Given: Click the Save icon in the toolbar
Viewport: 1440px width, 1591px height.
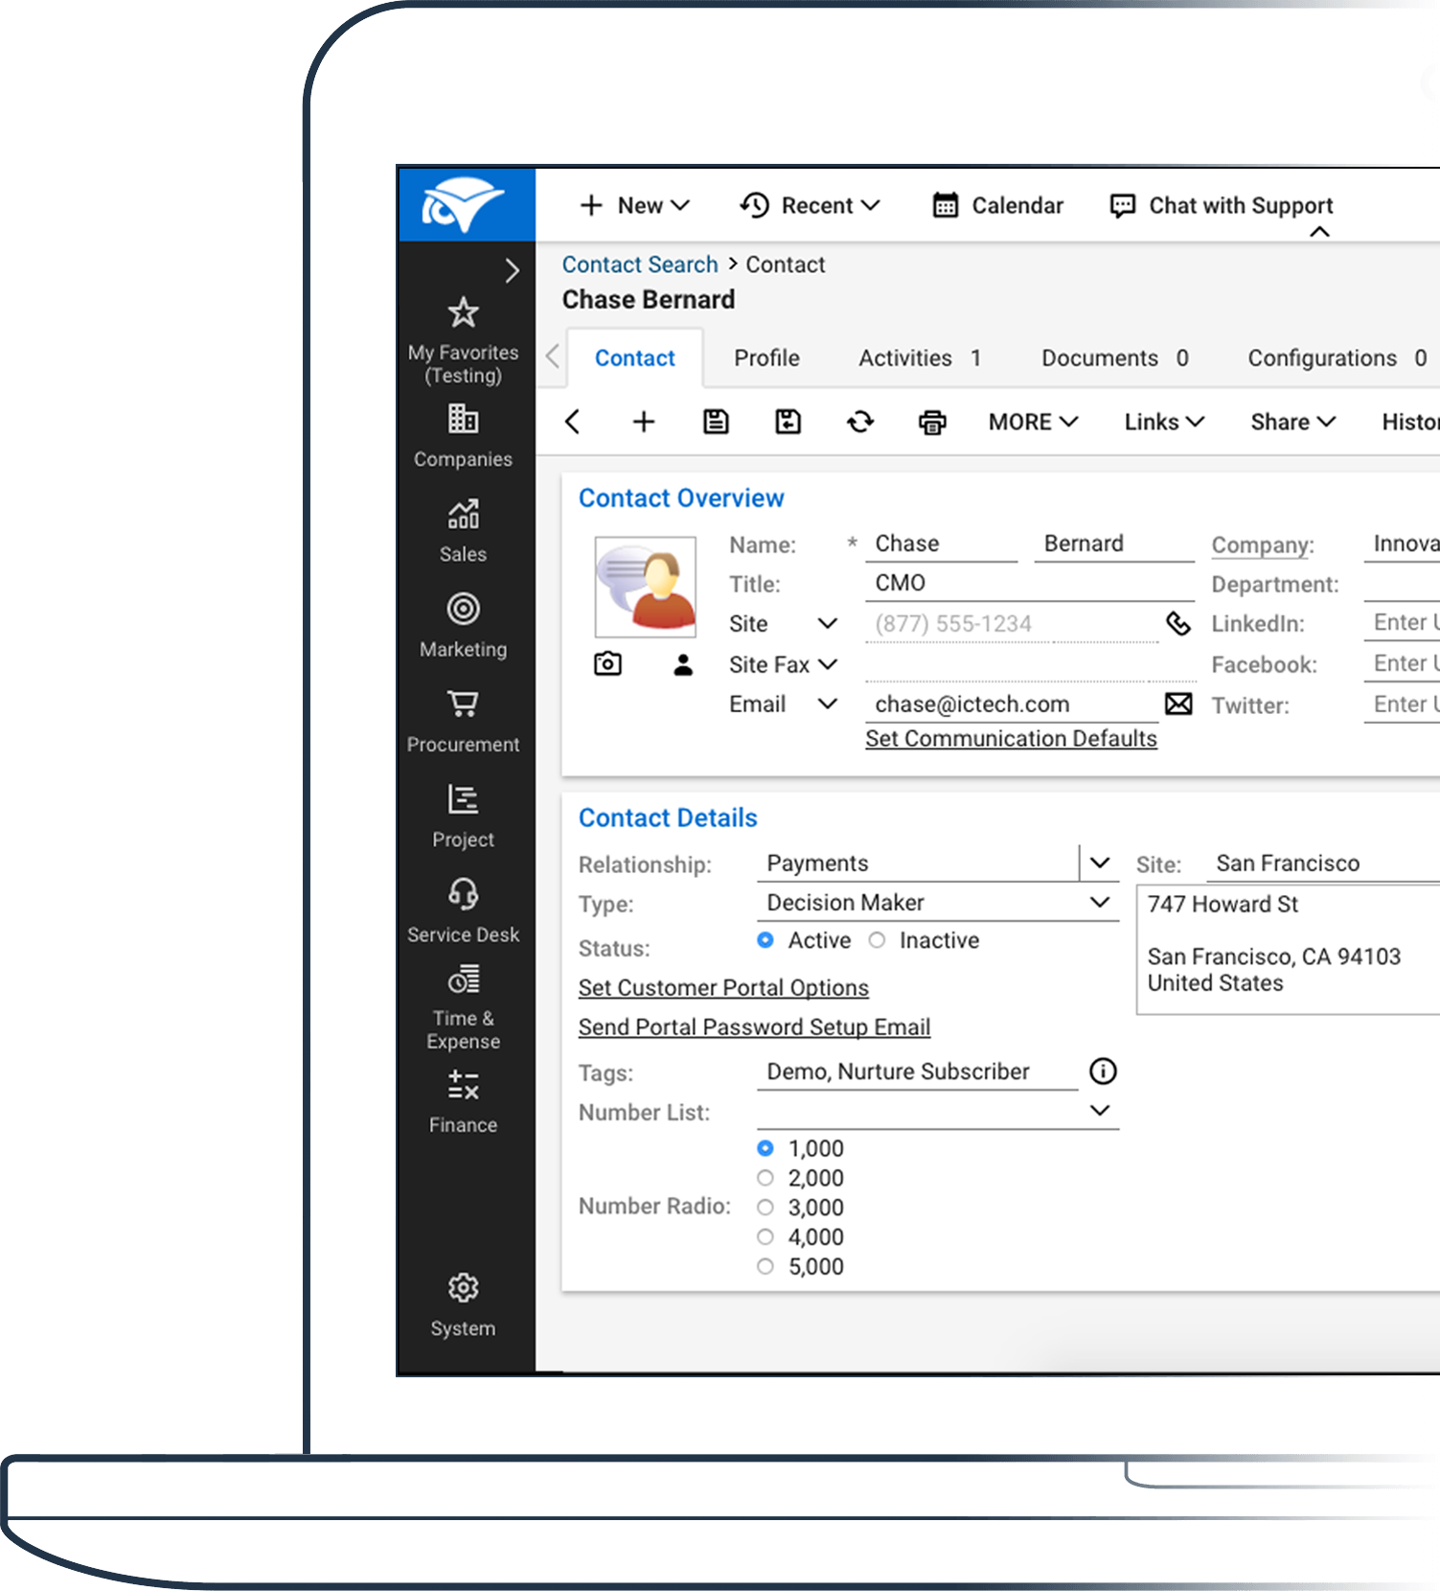Looking at the screenshot, I should pos(716,422).
